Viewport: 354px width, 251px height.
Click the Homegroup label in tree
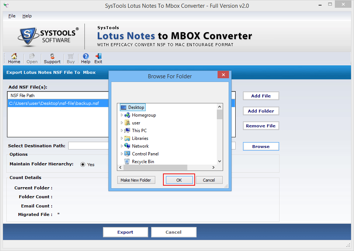[x=144, y=115]
